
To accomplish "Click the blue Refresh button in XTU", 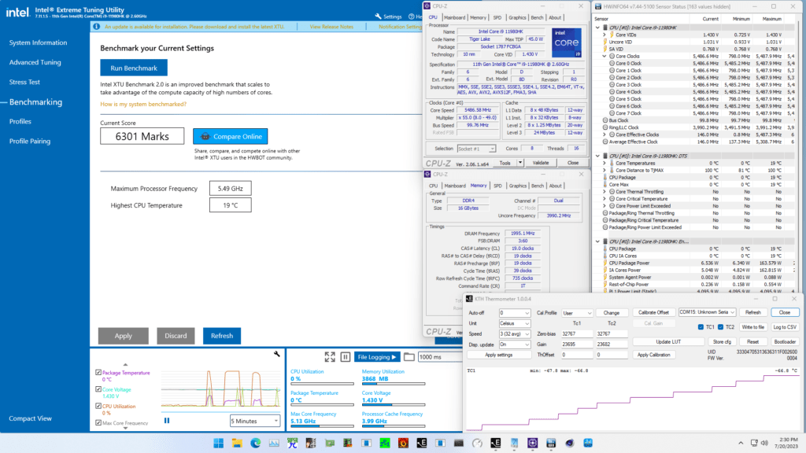I will (x=222, y=336).
